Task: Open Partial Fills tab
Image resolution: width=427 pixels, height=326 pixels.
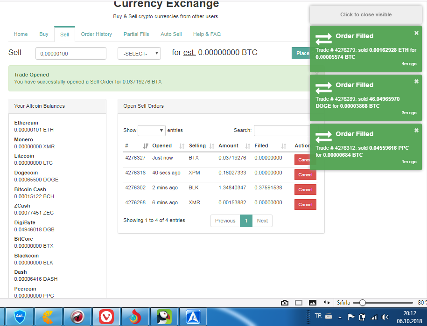Action: coord(136,35)
